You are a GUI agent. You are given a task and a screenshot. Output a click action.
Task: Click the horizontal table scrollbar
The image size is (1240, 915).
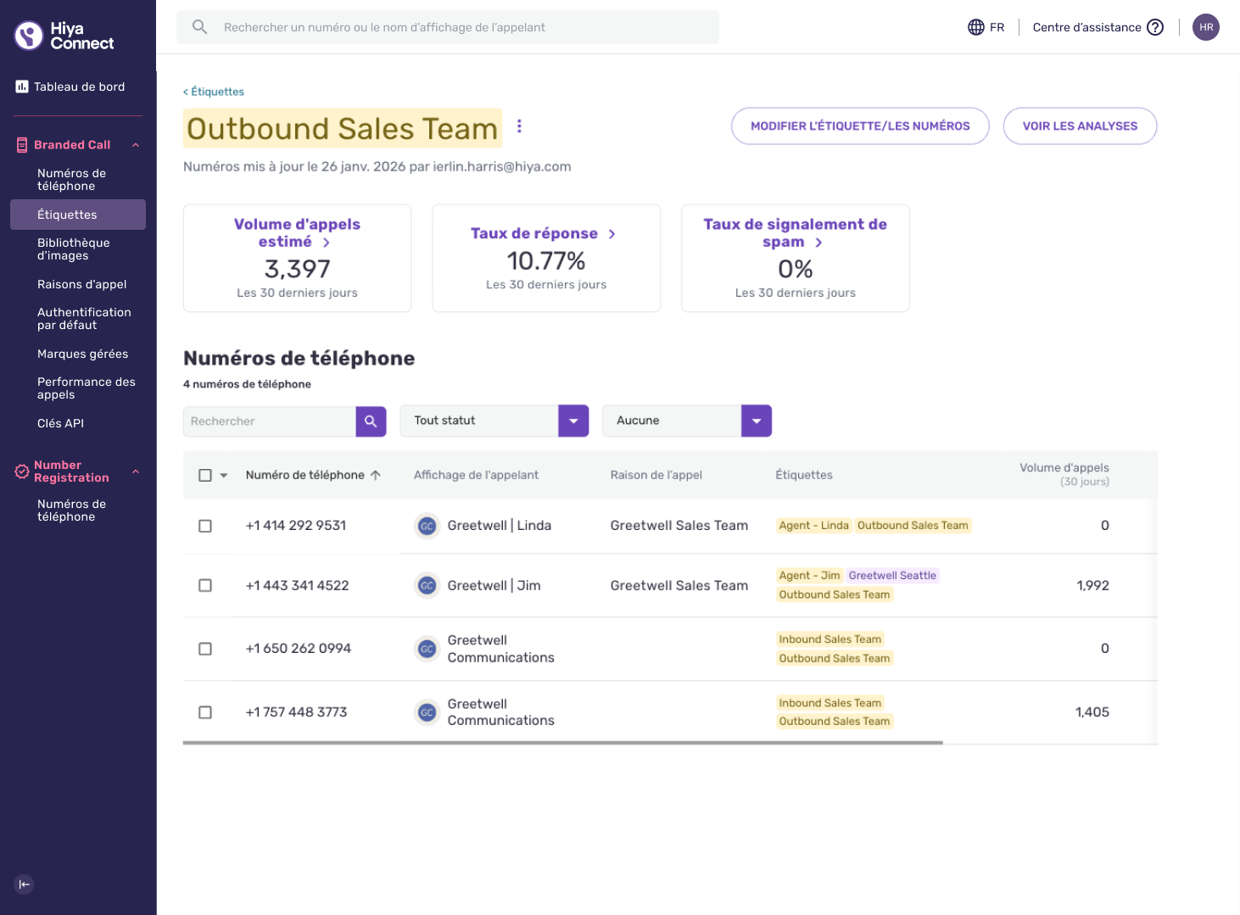tap(563, 743)
